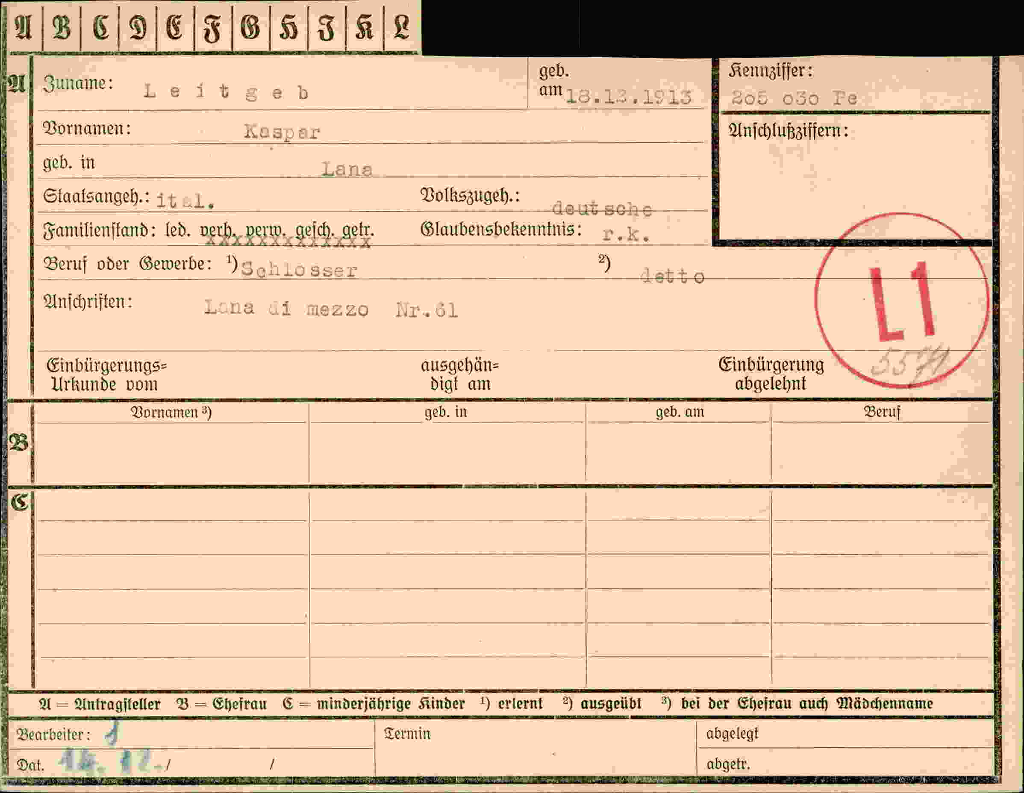This screenshot has width=1024, height=793.
Task: Click the typed birthplace "Lana" after geb. in
Action: (x=347, y=169)
